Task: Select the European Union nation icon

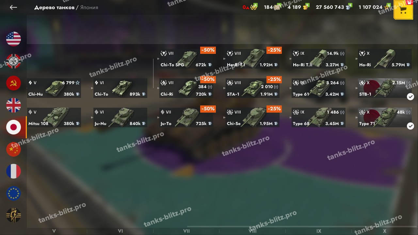Action: 13,194
